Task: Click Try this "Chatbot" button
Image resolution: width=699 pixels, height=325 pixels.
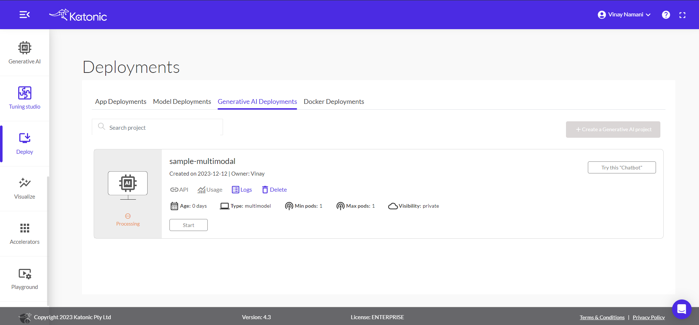Action: click(x=622, y=168)
